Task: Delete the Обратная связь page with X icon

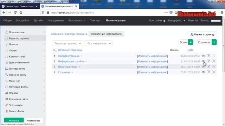Action: tap(214, 66)
